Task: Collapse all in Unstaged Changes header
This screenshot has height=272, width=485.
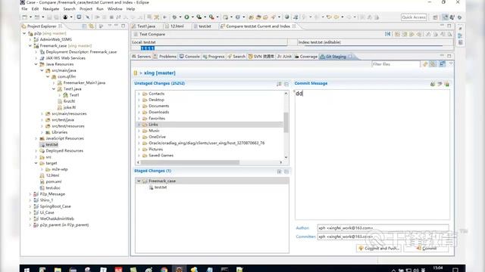Action: tap(286, 84)
